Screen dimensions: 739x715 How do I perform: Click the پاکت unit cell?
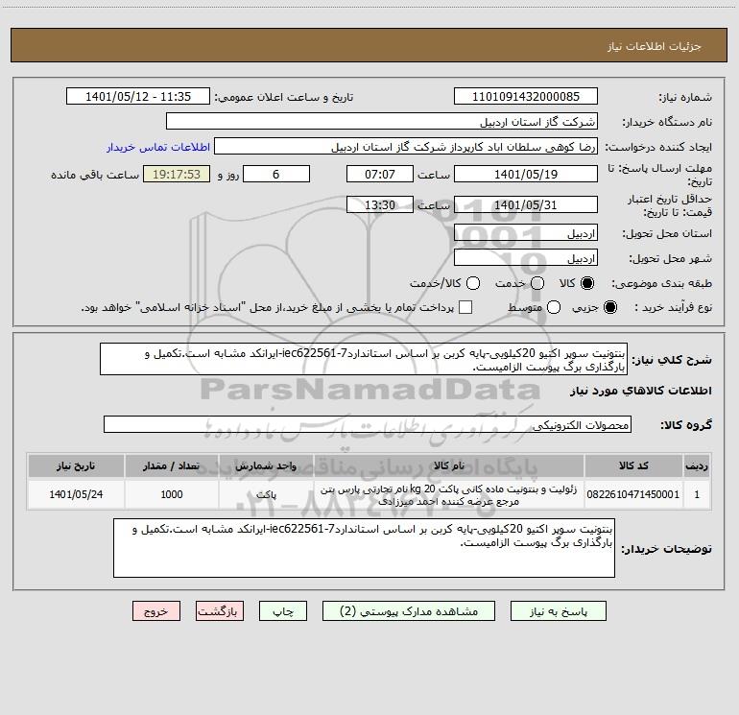click(266, 494)
